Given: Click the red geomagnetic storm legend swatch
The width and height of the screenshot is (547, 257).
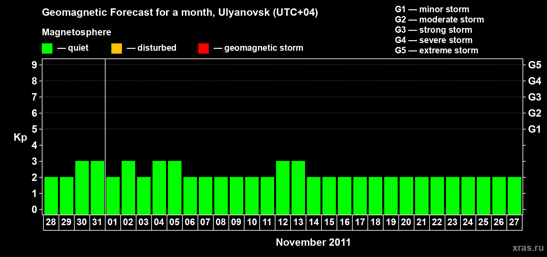Looking at the screenshot, I should (203, 49).
